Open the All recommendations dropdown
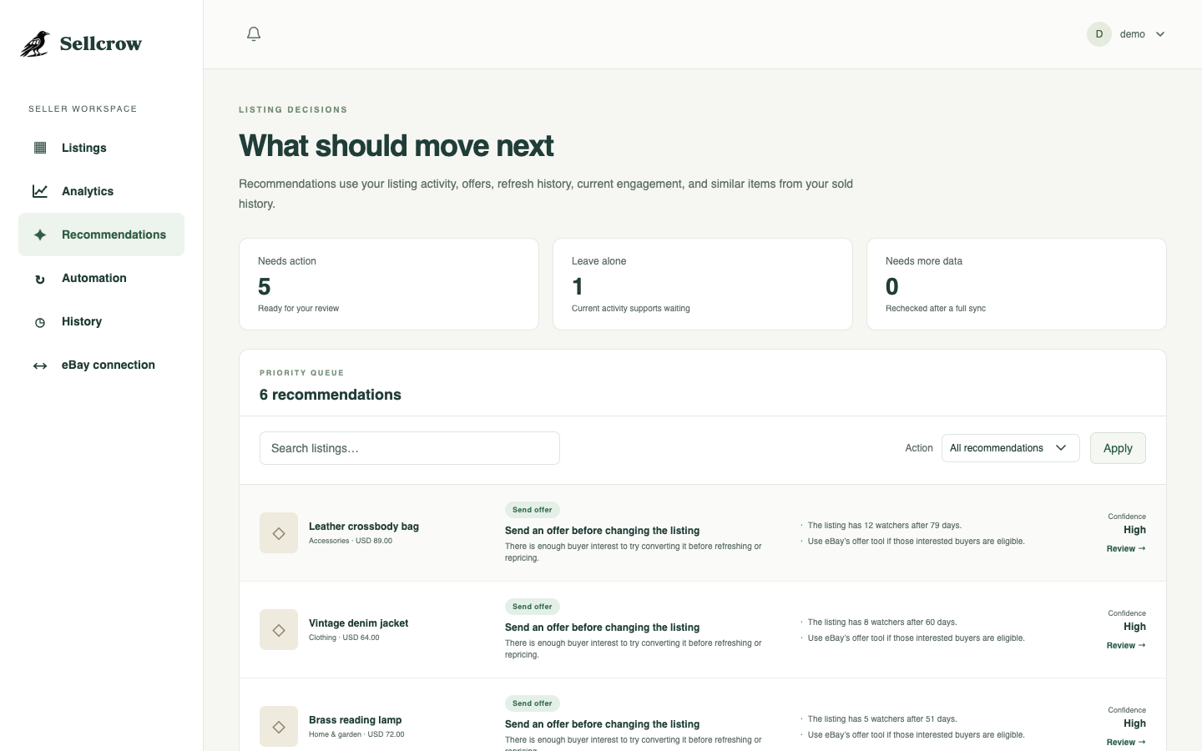Screen dimensions: 1202x751 pyautogui.click(x=1010, y=448)
